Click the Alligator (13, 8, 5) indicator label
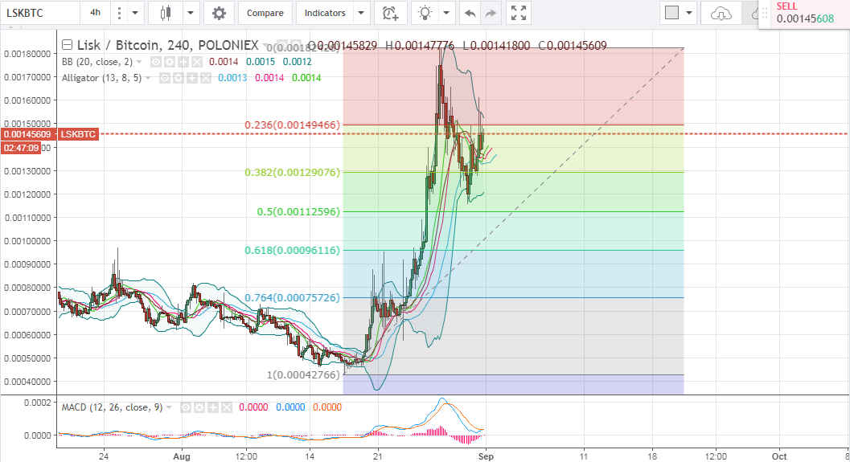Screen dimensions: 850x462 (x=101, y=78)
